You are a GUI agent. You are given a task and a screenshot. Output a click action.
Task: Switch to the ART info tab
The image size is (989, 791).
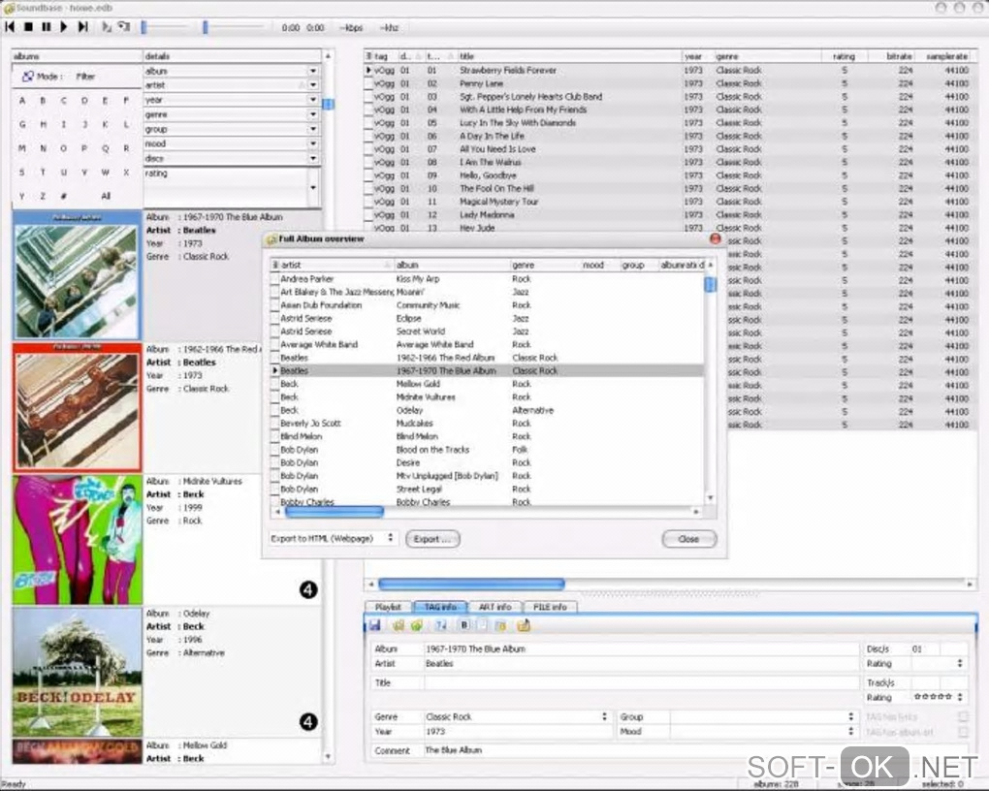(495, 607)
